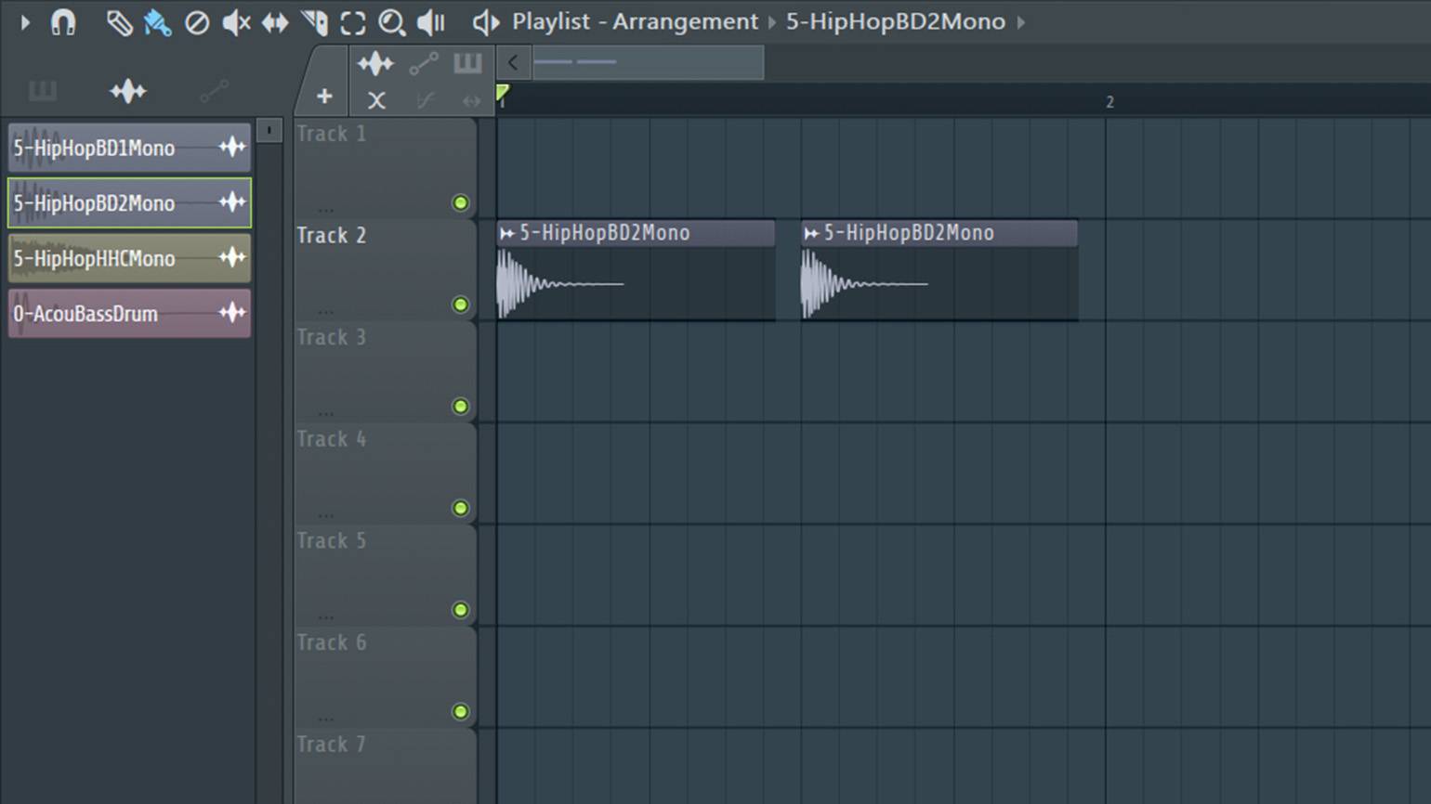Viewport: 1431px width, 804px height.
Task: Click the playlist overview mini-map bar
Action: point(649,63)
